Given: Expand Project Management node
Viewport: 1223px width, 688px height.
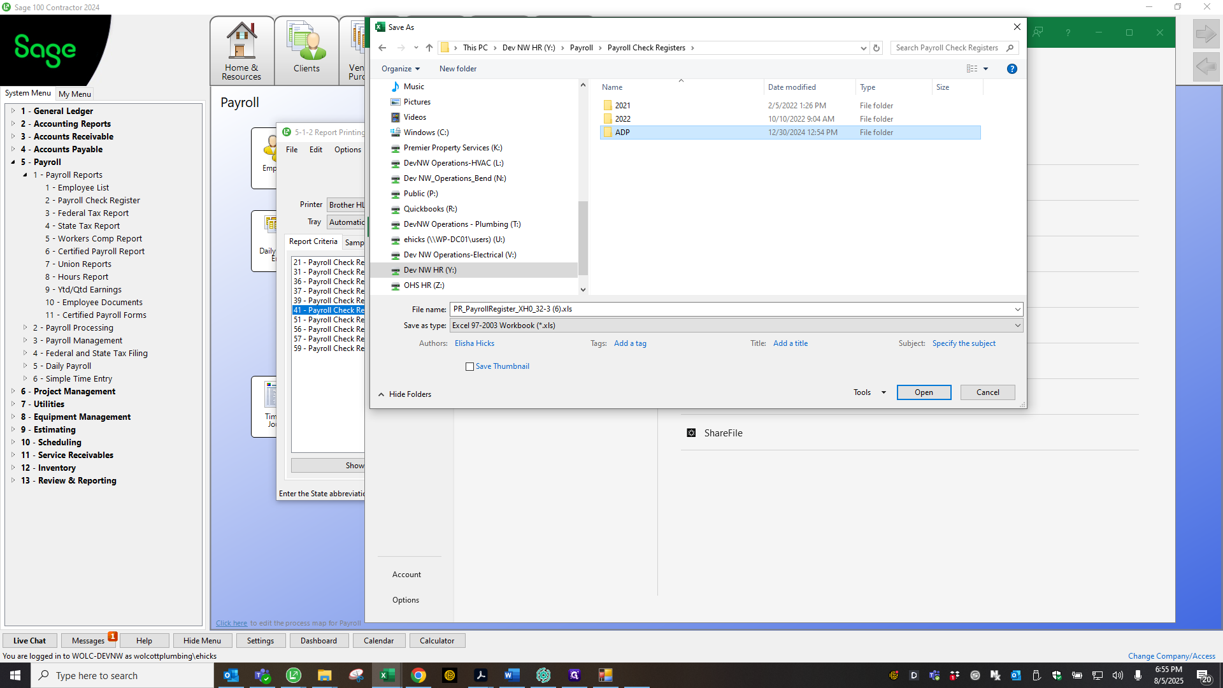Looking at the screenshot, I should pyautogui.click(x=13, y=392).
